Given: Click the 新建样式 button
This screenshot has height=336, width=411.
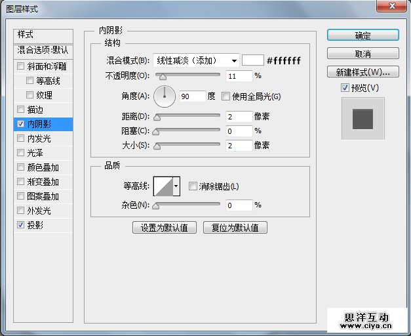Looking at the screenshot, I should click(x=362, y=72).
